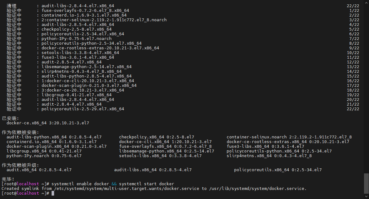Click the 'Created symlink' output text
369x199 pixels.
click(x=20, y=189)
